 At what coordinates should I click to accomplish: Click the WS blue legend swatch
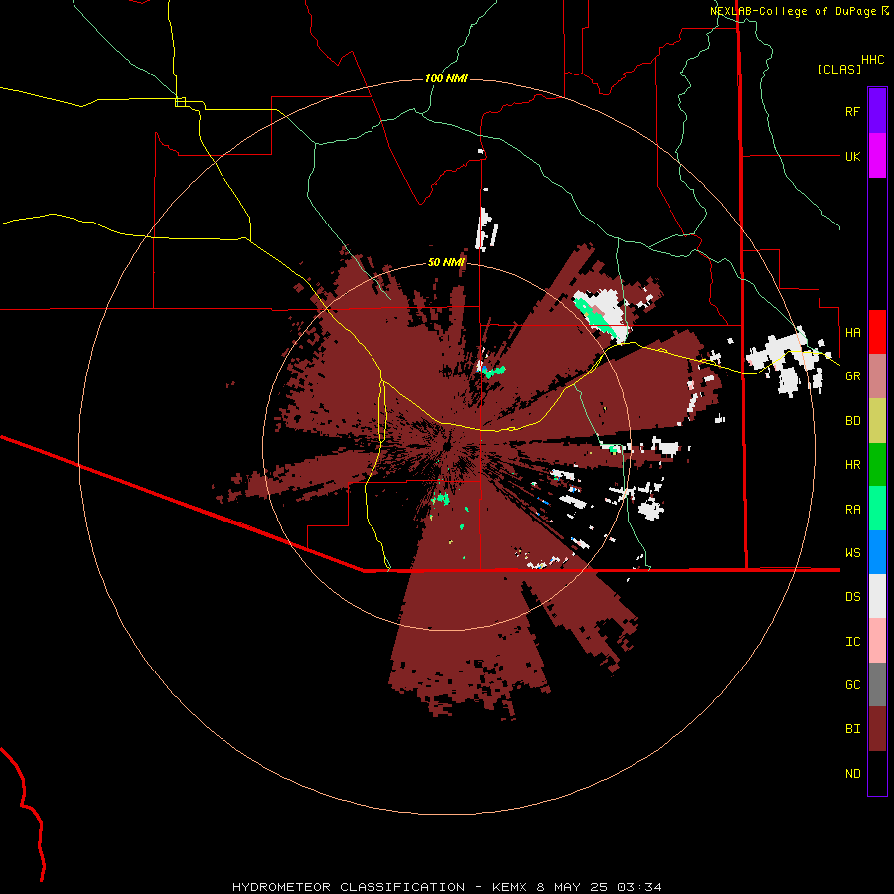coord(877,552)
